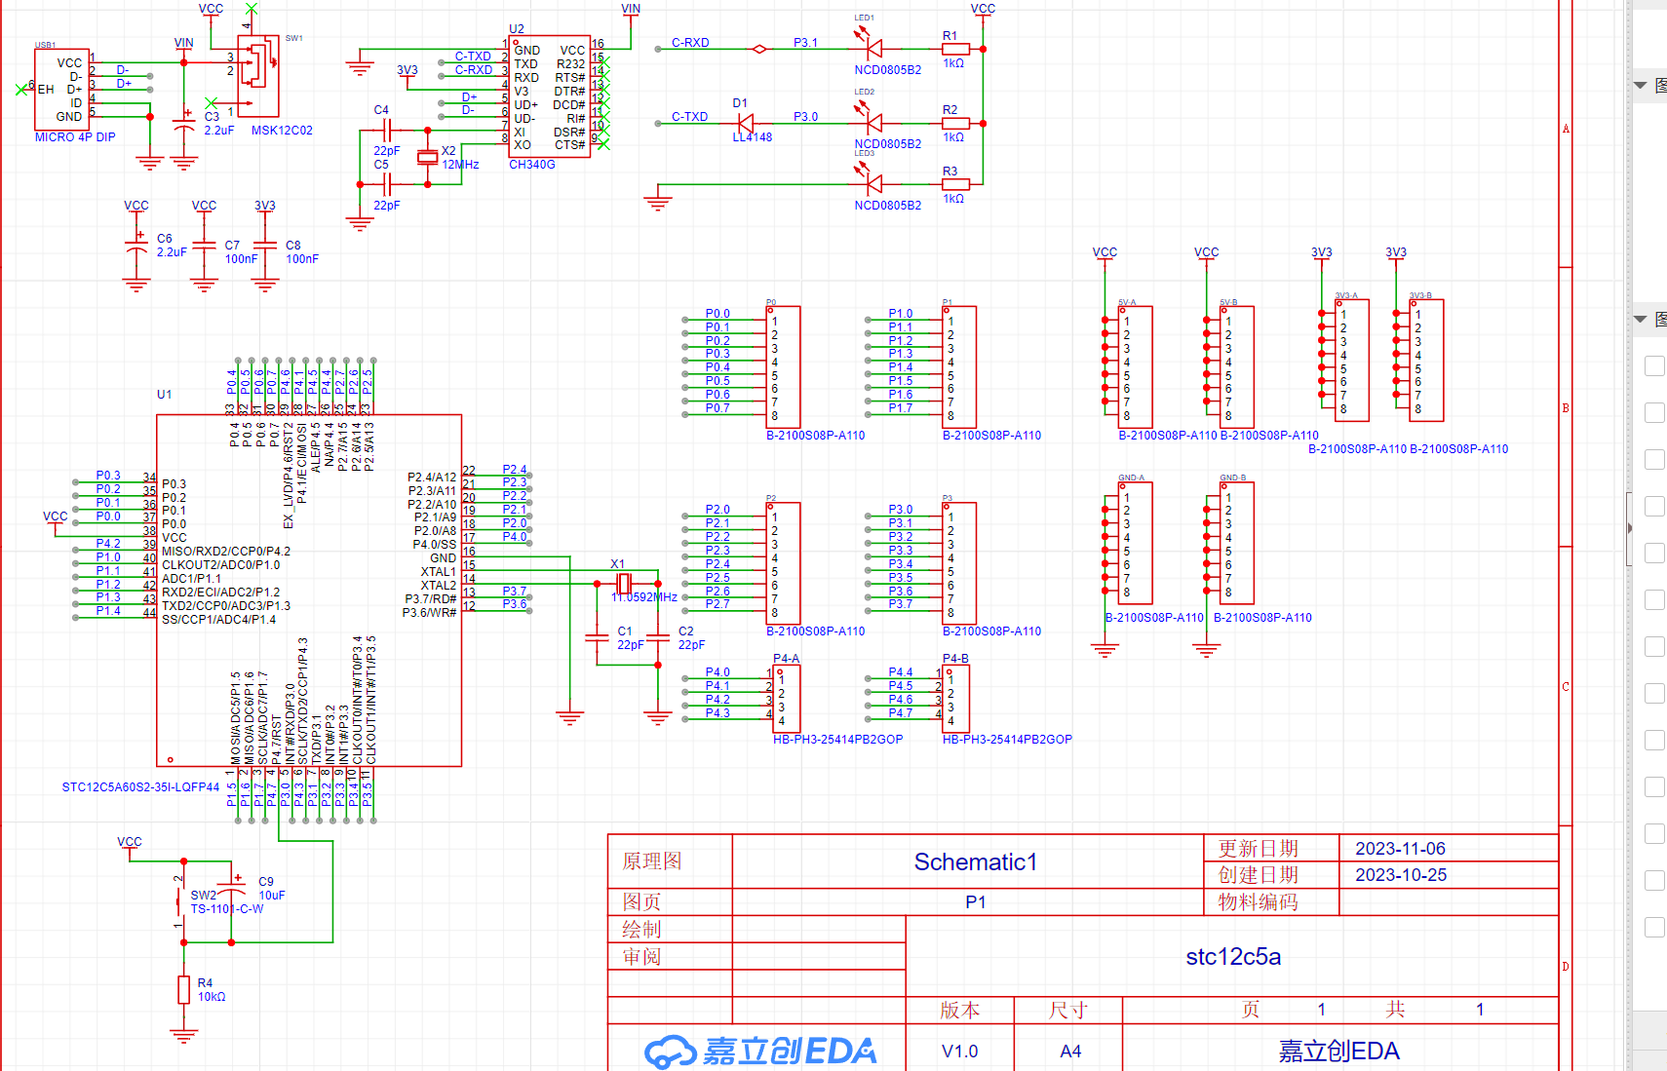The width and height of the screenshot is (1667, 1071).
Task: Click the TS-1101-C-W switch label
Action: (x=227, y=909)
